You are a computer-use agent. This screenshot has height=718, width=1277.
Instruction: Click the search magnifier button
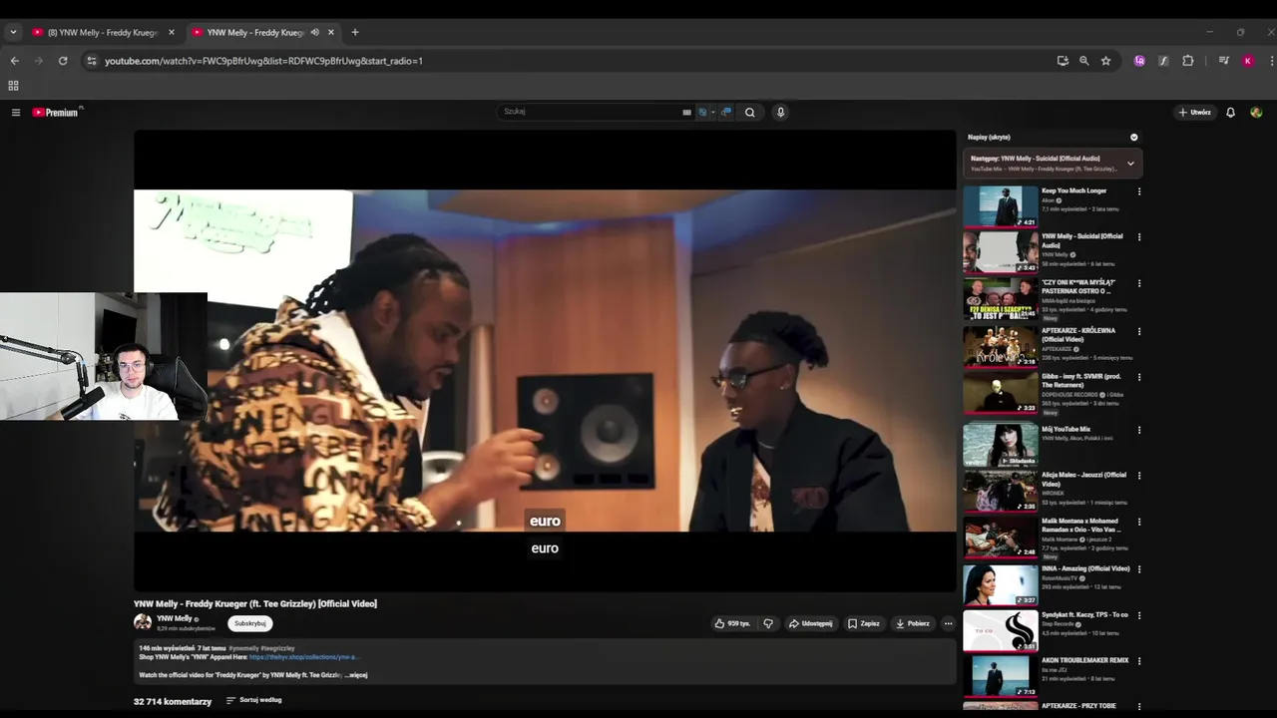pyautogui.click(x=750, y=113)
